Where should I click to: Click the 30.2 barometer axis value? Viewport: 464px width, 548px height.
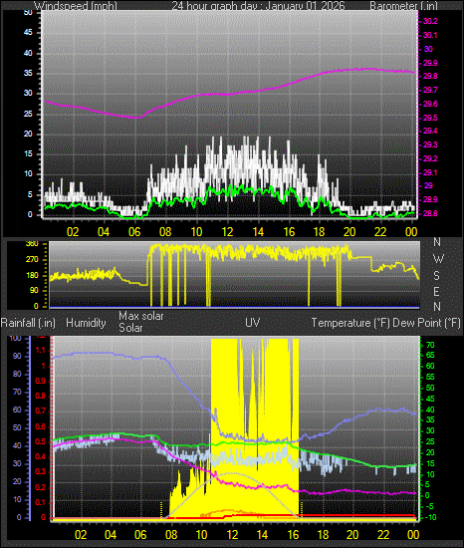430,21
